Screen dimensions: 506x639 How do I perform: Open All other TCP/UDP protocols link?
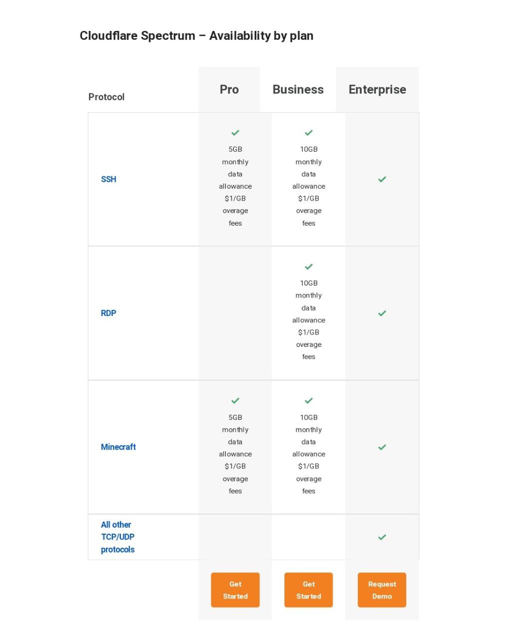pyautogui.click(x=118, y=537)
